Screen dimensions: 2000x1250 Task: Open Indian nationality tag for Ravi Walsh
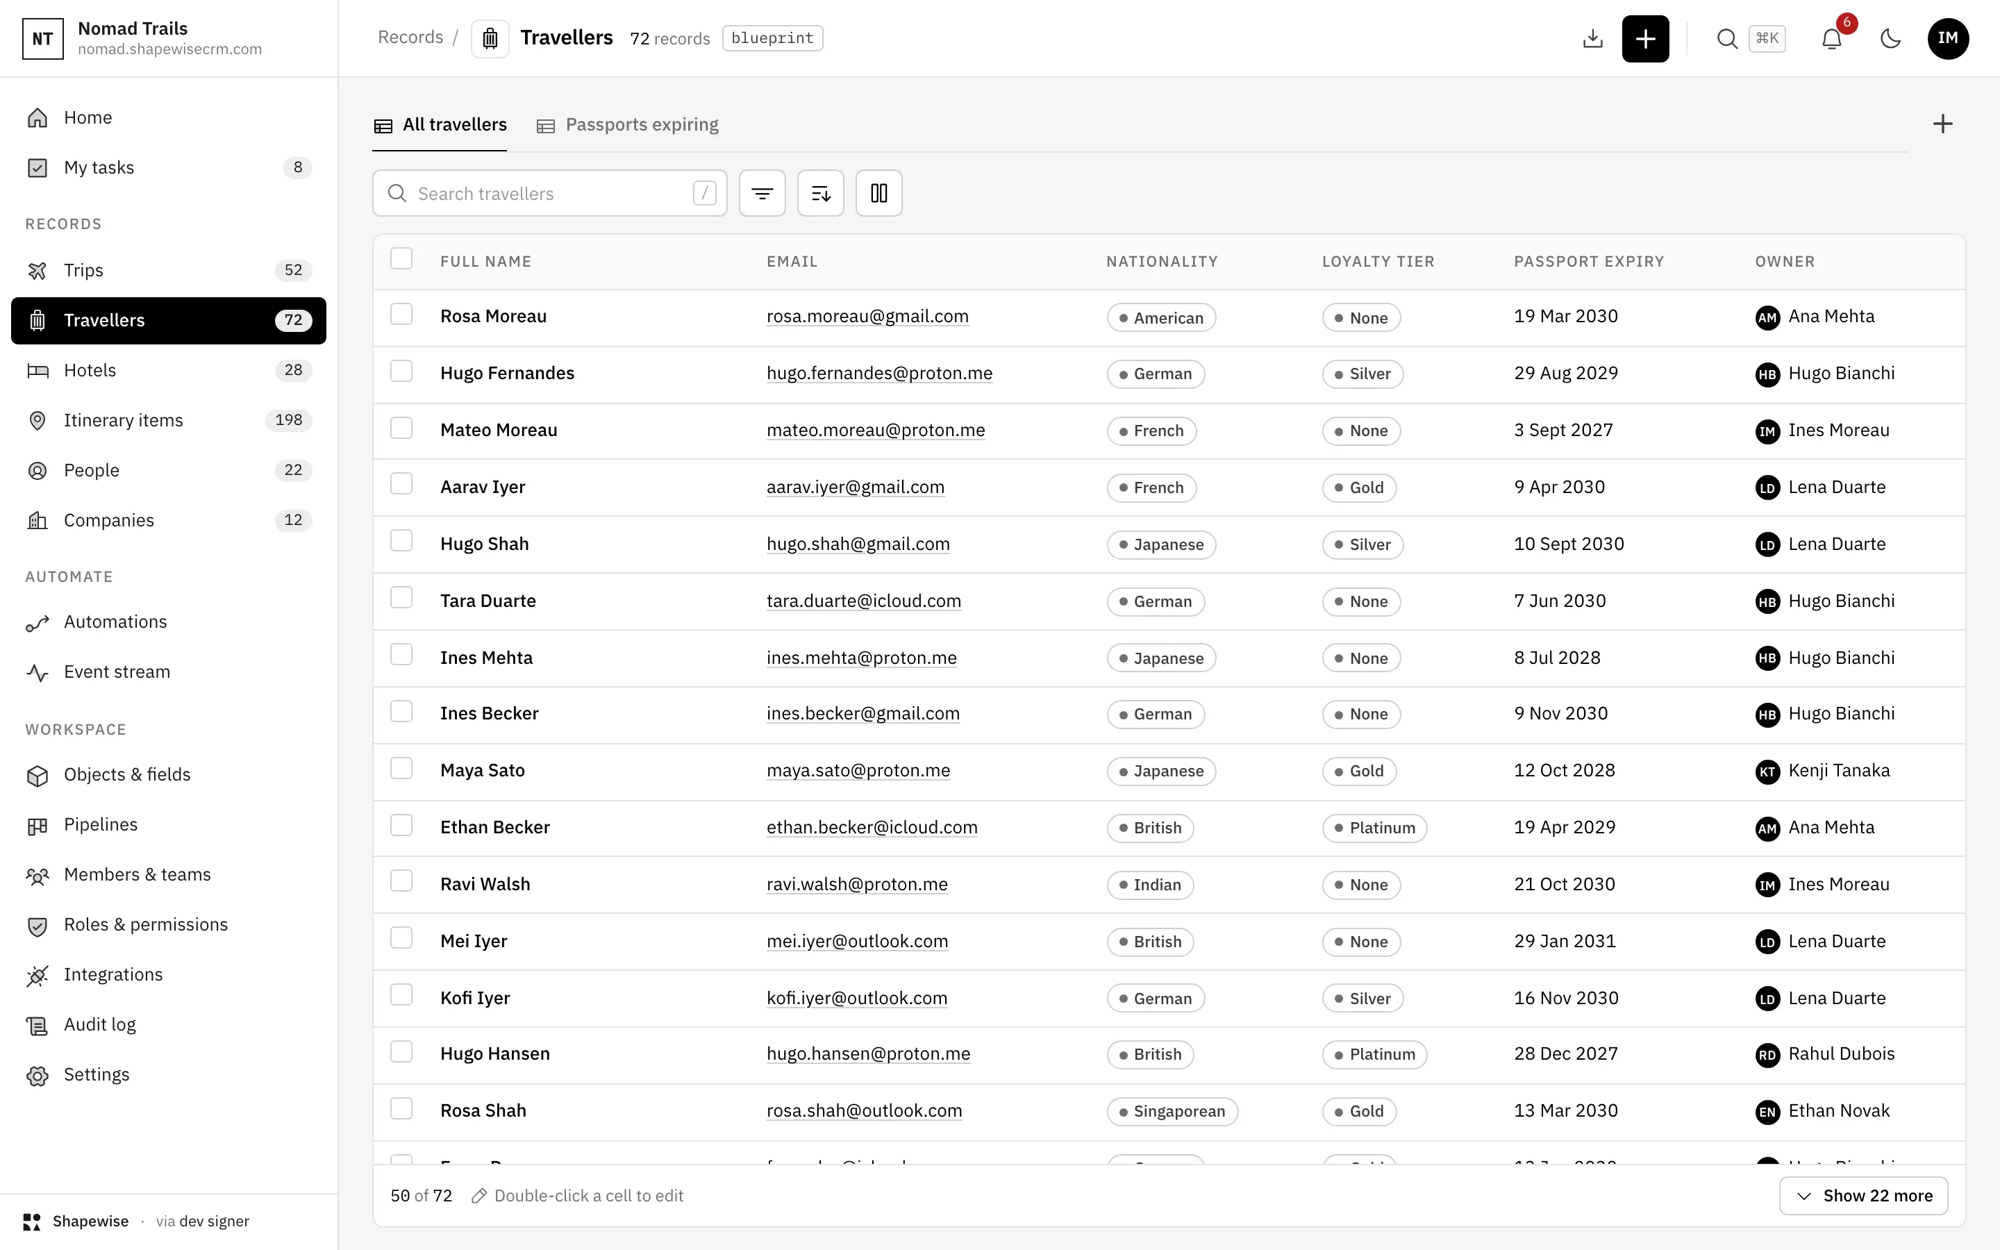tap(1149, 885)
